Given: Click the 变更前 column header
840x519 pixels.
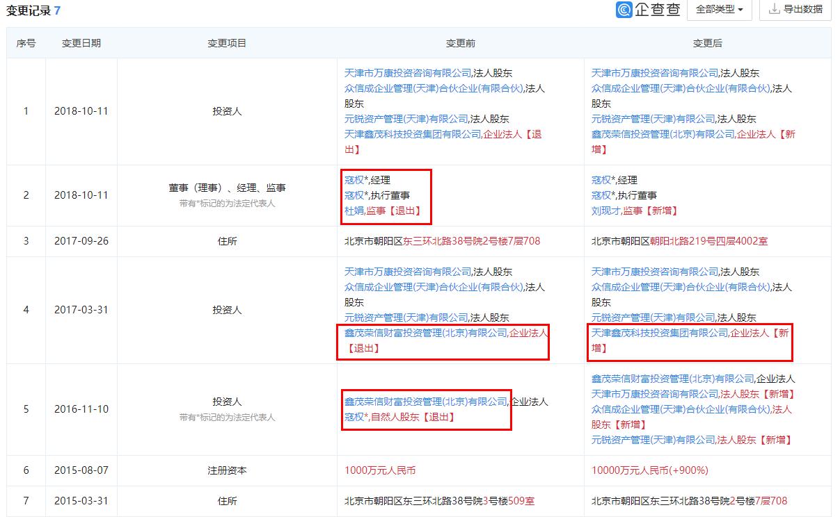Looking at the screenshot, I should pyautogui.click(x=461, y=43).
